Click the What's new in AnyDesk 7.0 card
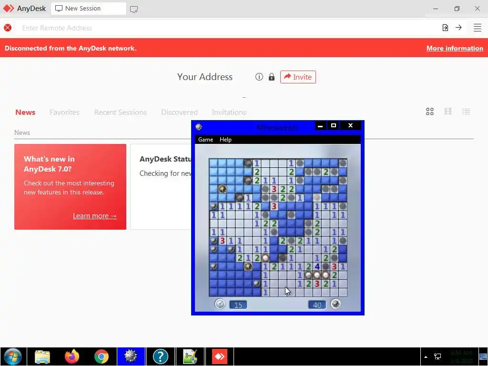The height and width of the screenshot is (366, 488). coord(71,187)
